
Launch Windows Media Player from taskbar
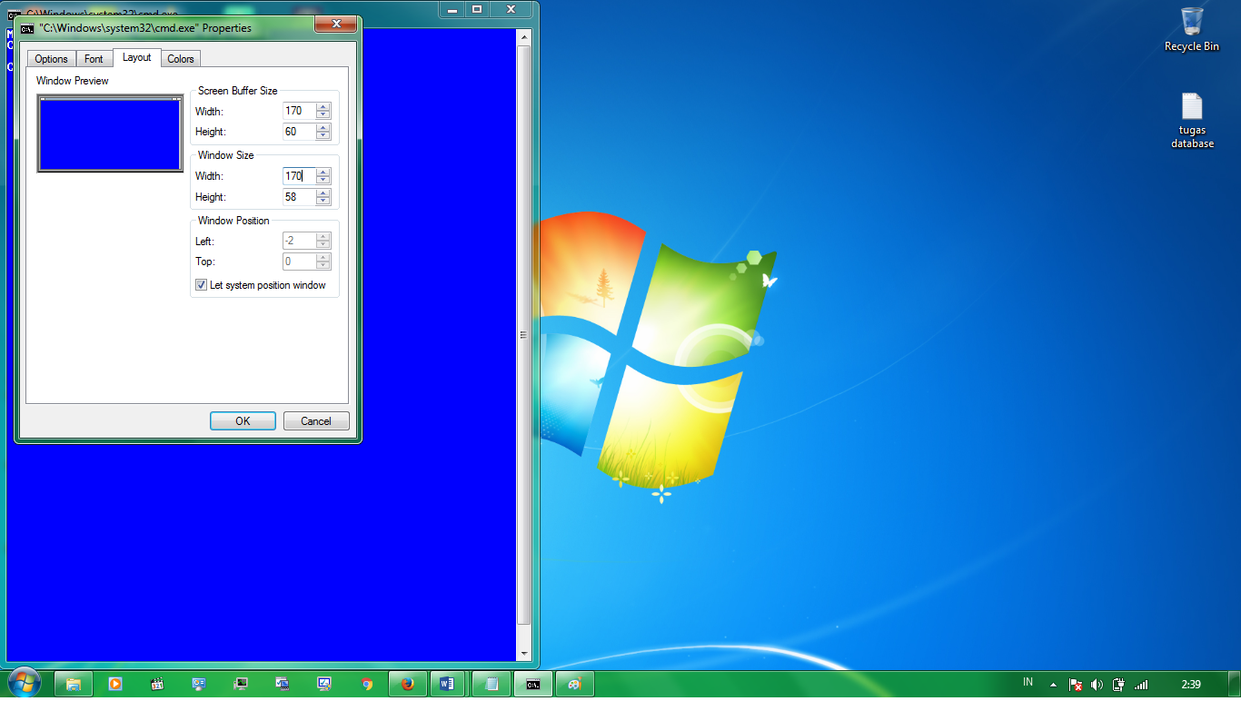tap(115, 684)
